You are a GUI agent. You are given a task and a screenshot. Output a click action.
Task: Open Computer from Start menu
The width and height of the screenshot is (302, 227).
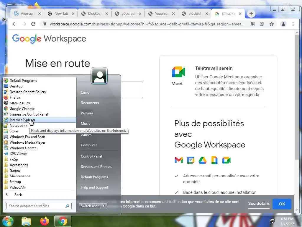[88, 145]
